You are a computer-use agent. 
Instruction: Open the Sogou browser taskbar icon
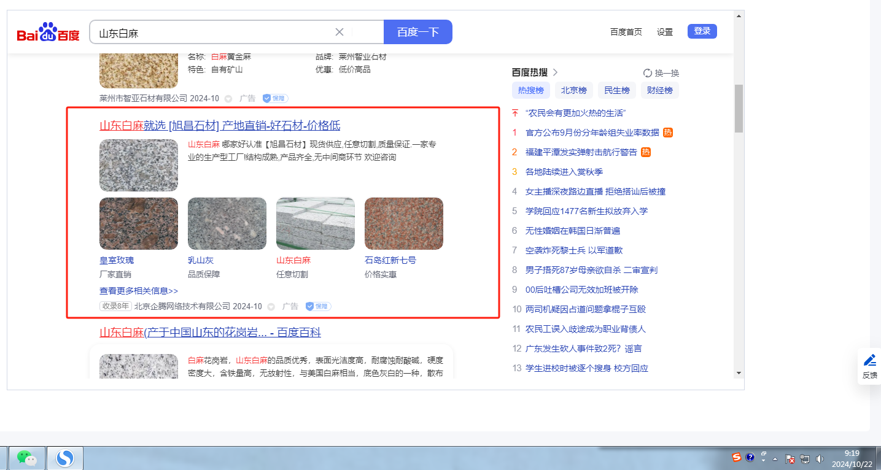(x=65, y=458)
